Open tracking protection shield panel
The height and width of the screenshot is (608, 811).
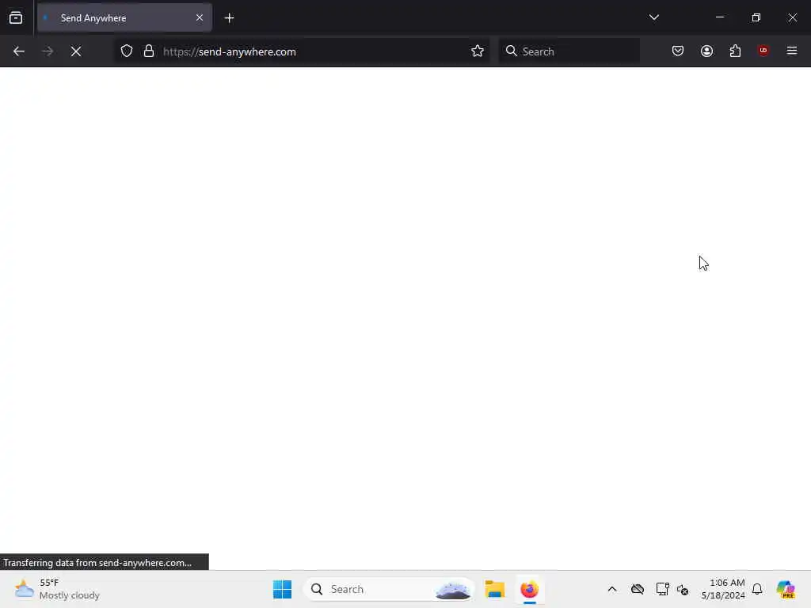[x=127, y=51]
